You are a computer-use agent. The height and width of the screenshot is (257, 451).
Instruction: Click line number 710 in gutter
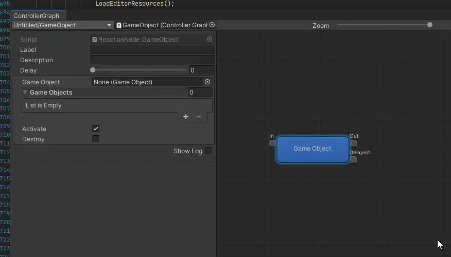click(x=5, y=135)
